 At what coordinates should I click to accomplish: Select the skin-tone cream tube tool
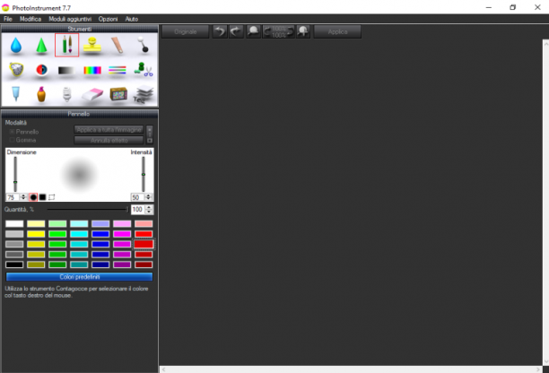[x=118, y=45]
